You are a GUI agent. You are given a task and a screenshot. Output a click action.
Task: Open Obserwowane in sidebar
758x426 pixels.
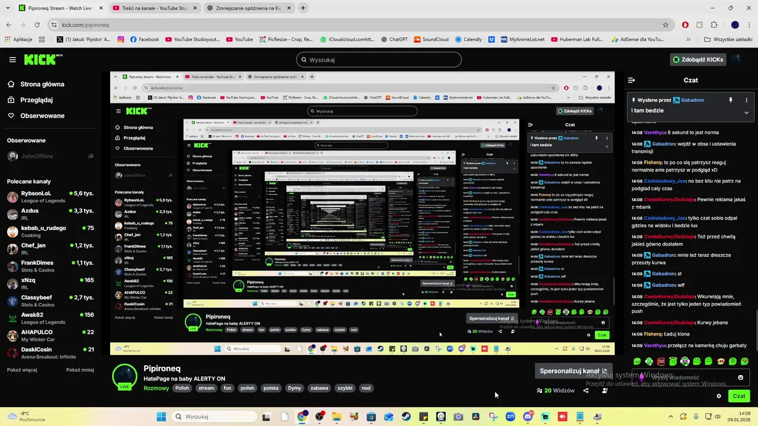click(36, 115)
